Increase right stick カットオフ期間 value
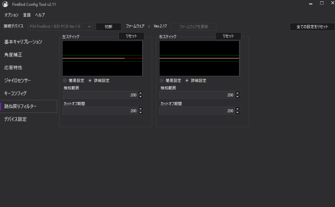 point(237,109)
